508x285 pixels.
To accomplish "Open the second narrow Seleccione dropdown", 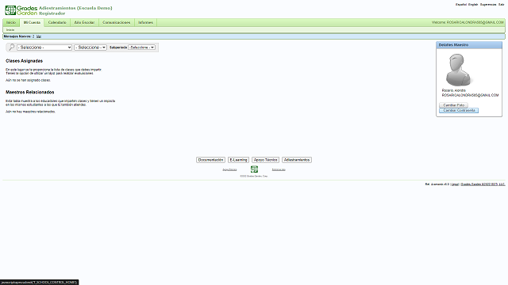I will (90, 47).
